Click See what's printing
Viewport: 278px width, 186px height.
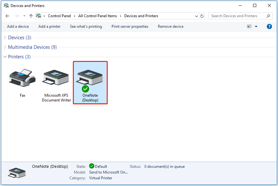pos(86,26)
